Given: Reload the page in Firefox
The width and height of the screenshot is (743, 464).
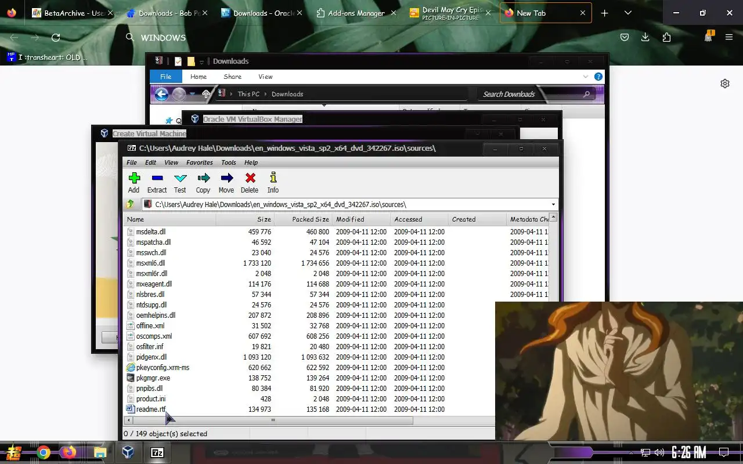Looking at the screenshot, I should (x=56, y=38).
